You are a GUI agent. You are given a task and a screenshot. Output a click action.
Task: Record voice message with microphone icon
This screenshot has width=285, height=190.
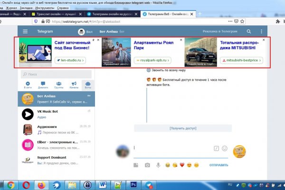tap(158, 165)
